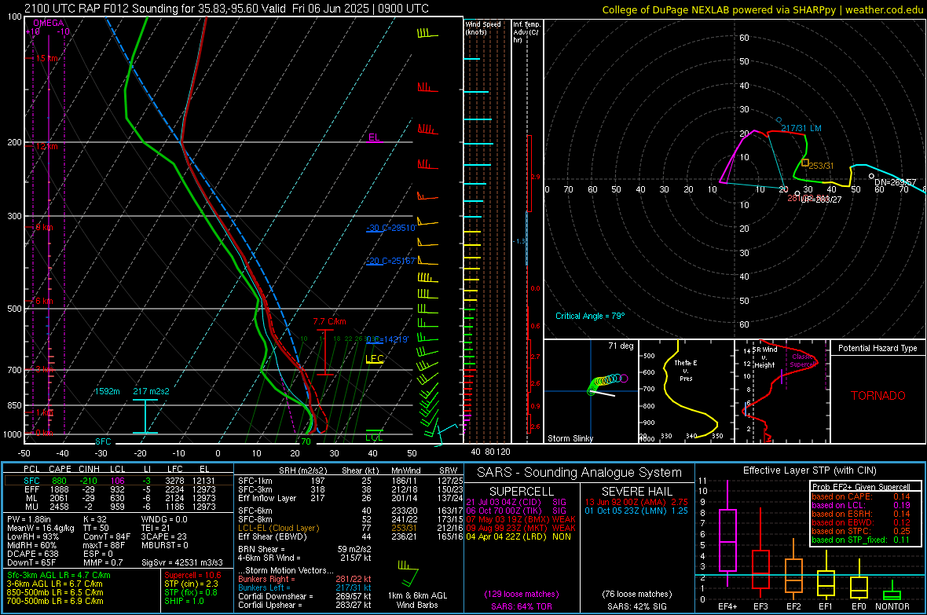Click the based on STP_fixed: 0.11 probability
The height and width of the screenshot is (615, 927).
coord(860,540)
